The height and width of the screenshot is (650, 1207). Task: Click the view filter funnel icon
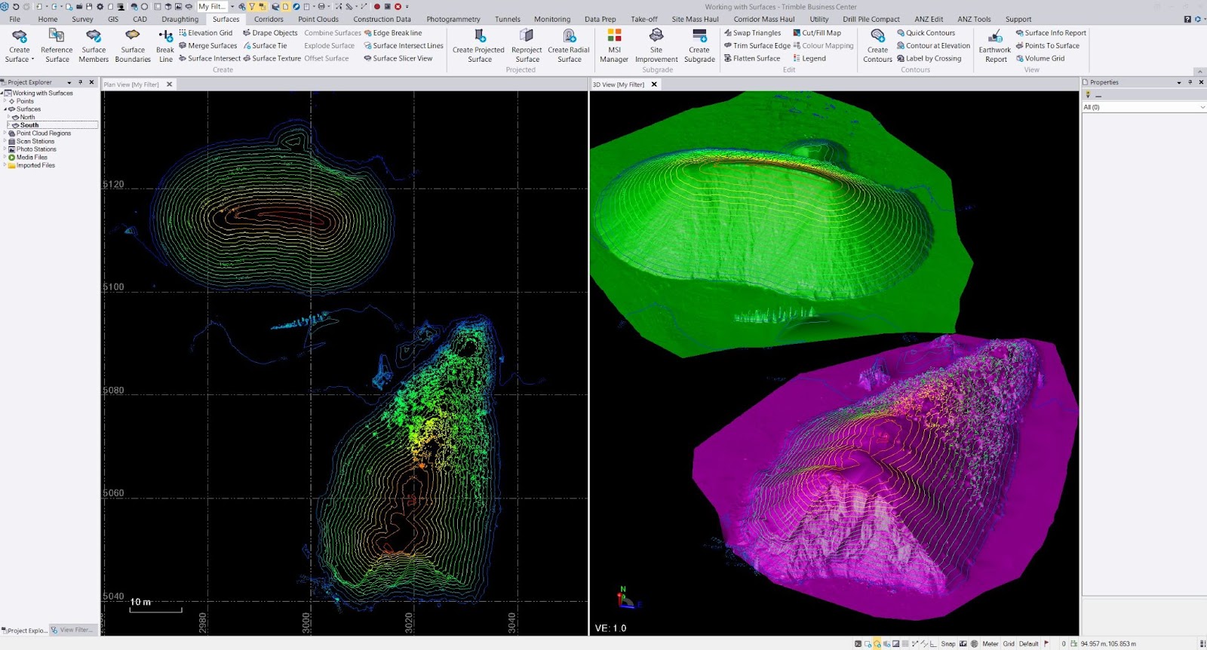[252, 7]
